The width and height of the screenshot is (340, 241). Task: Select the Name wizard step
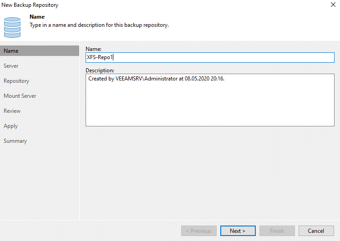pyautogui.click(x=40, y=50)
